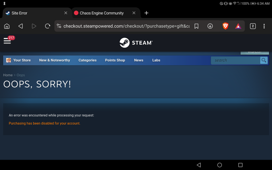Click the Home breadcrumb link
Screen dimensions: 272x170
[x=8, y=75]
